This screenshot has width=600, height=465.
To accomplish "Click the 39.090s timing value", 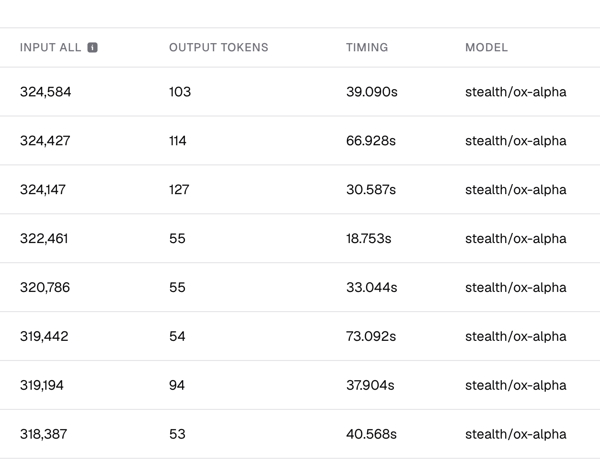I will [x=372, y=92].
